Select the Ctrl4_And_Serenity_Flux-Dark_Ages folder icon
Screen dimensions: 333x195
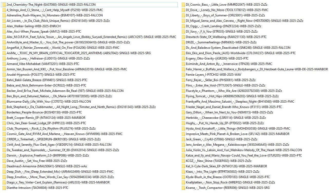(4, 145)
